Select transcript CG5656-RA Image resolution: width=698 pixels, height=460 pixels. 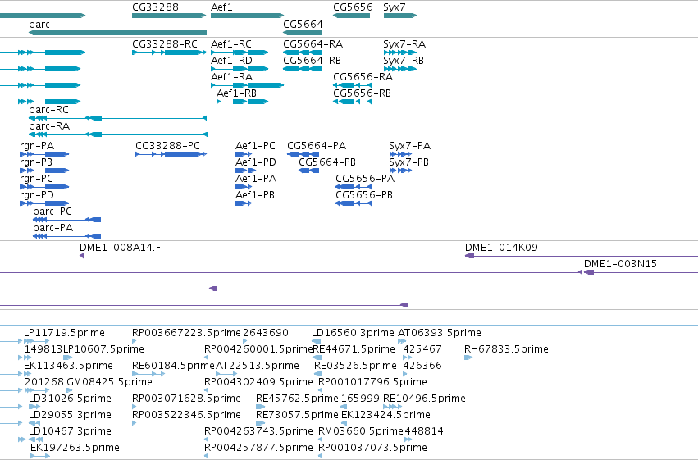click(x=363, y=77)
